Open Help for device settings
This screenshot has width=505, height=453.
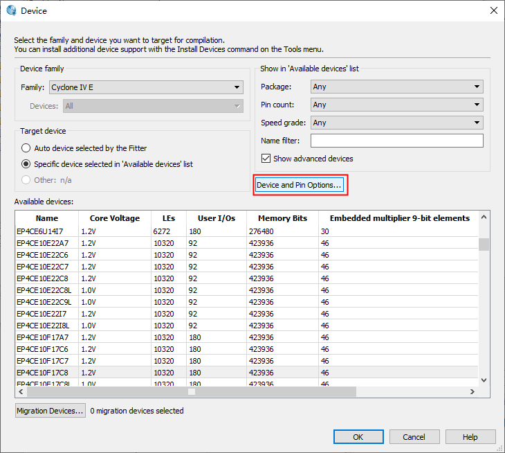470,437
